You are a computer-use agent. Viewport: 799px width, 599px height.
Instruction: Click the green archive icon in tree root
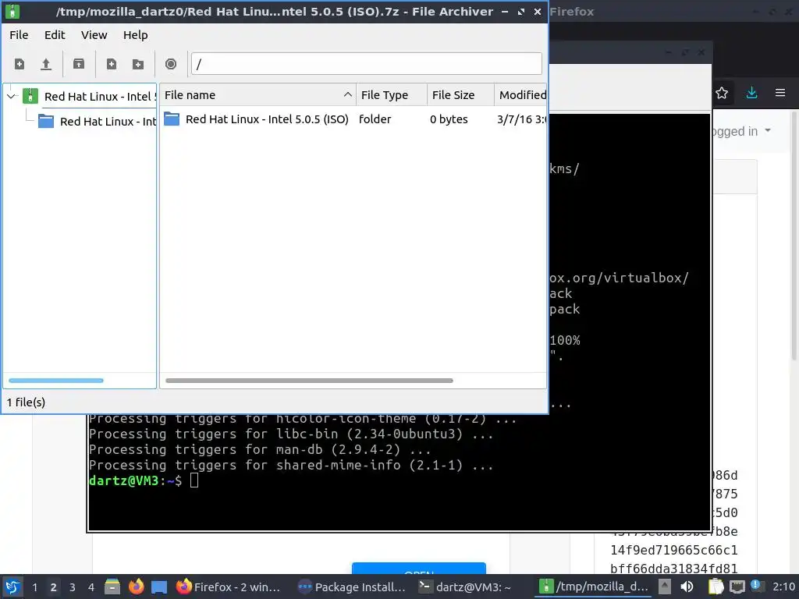click(30, 96)
